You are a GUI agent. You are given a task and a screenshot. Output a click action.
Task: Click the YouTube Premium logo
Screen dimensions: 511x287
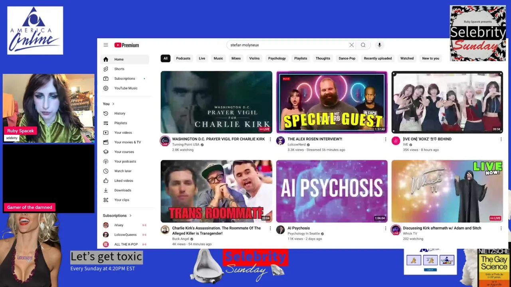point(127,45)
